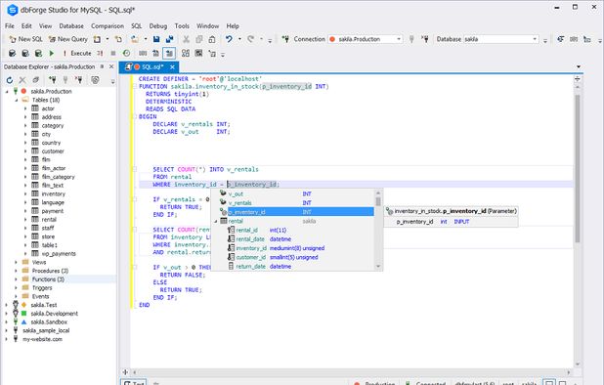Viewport: 604px width, 385px height.
Task: Expand the Views folder
Action: coord(16,262)
